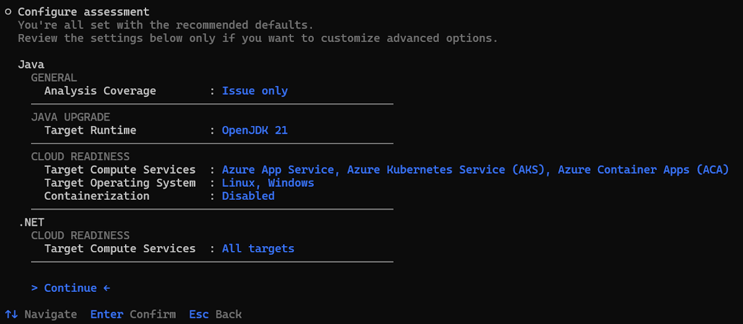Screen dimensions: 743x324
Task: Click the Esc Back hint
Action: click(215, 314)
